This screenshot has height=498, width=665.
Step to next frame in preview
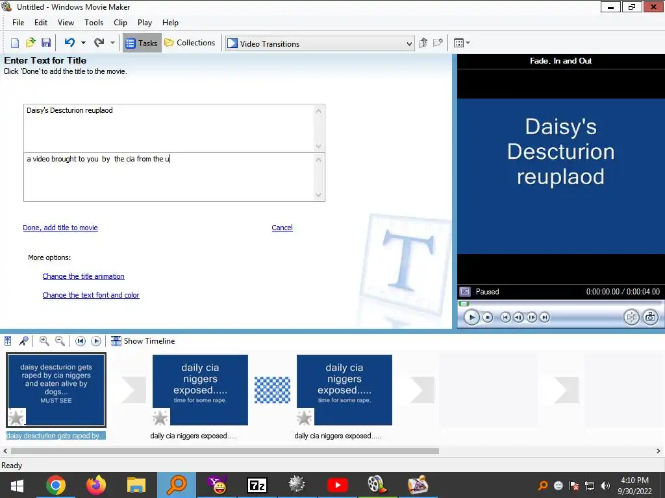pos(531,317)
